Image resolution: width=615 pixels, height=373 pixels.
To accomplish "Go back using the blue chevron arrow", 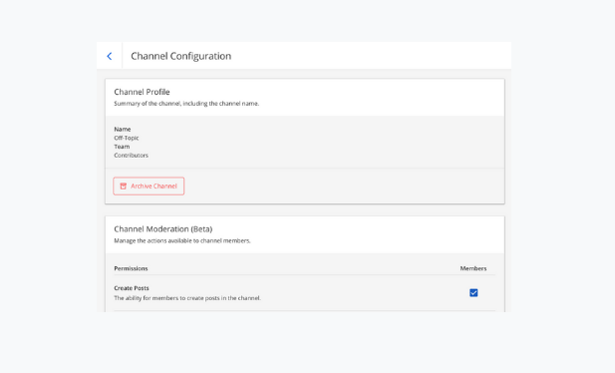I will 110,56.
